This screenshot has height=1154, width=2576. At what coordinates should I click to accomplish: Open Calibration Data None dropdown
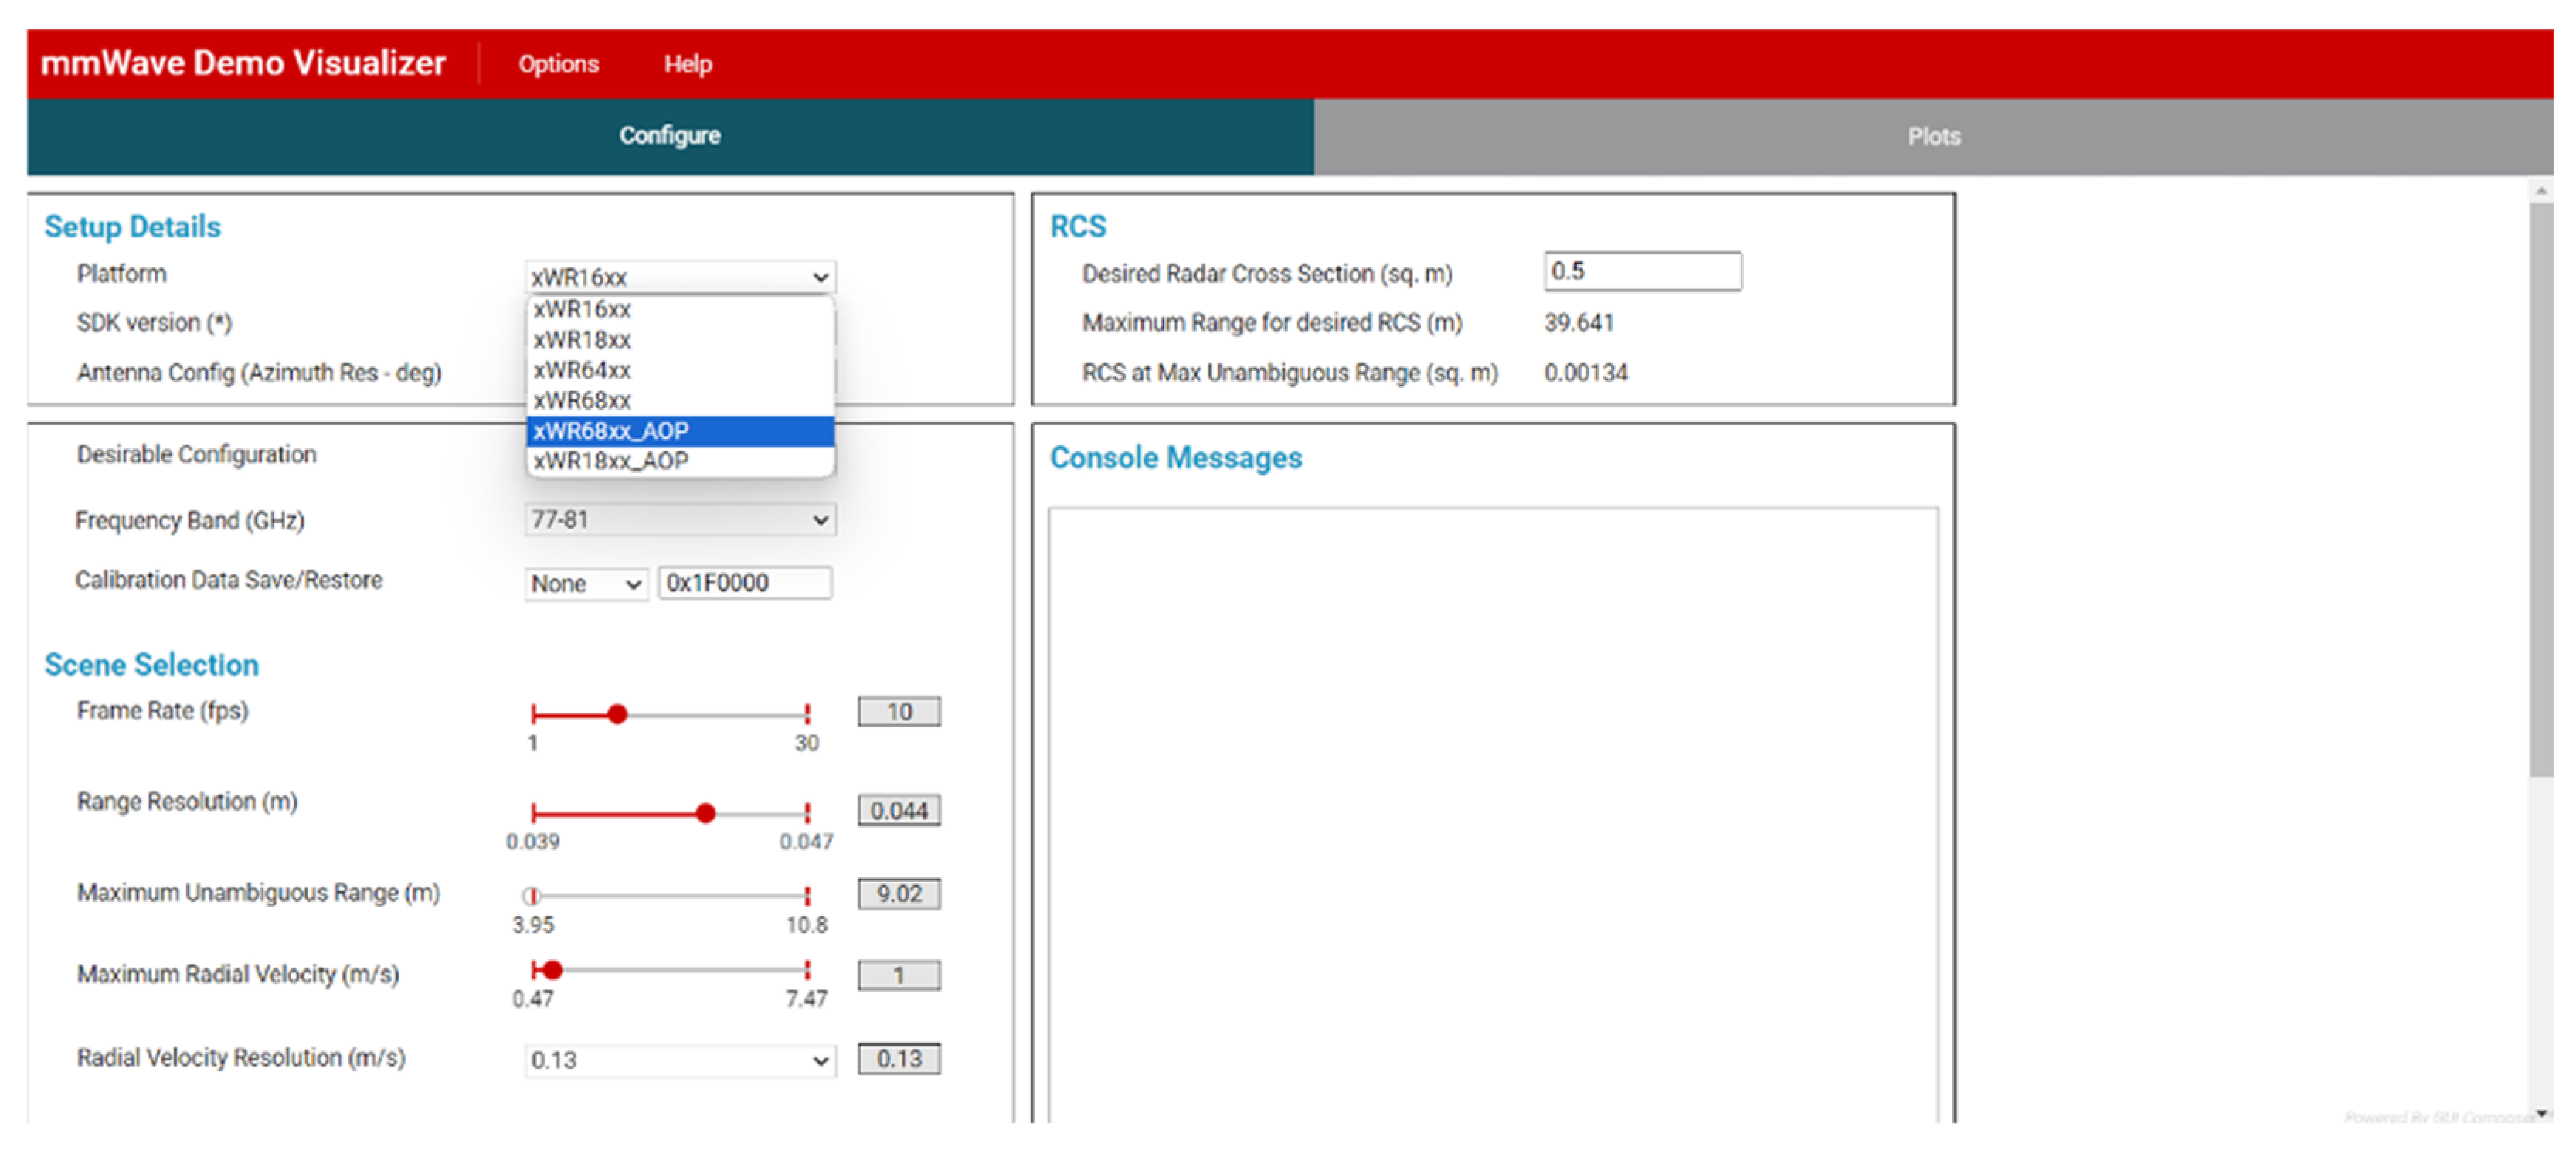pyautogui.click(x=585, y=584)
